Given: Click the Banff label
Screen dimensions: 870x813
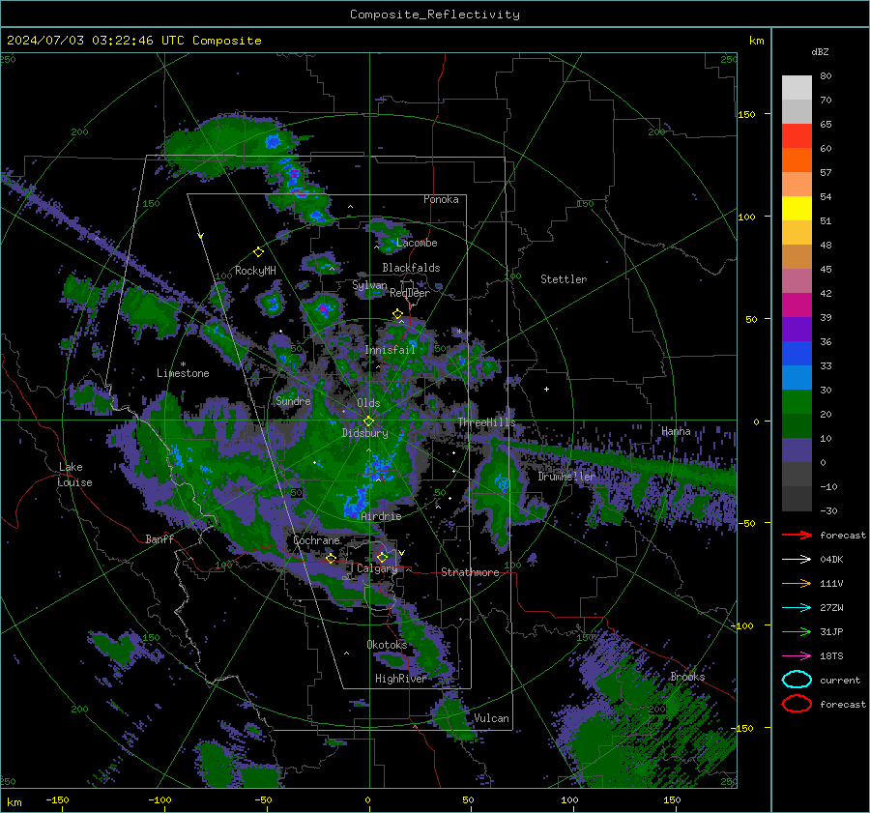Looking at the screenshot, I should (159, 539).
